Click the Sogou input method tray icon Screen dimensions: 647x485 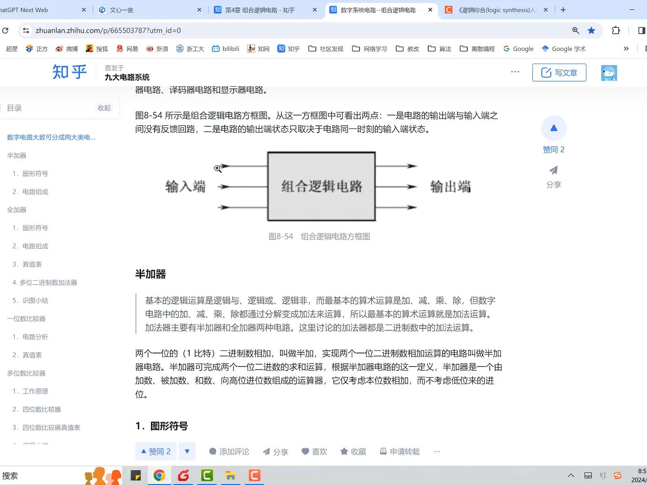pos(617,475)
